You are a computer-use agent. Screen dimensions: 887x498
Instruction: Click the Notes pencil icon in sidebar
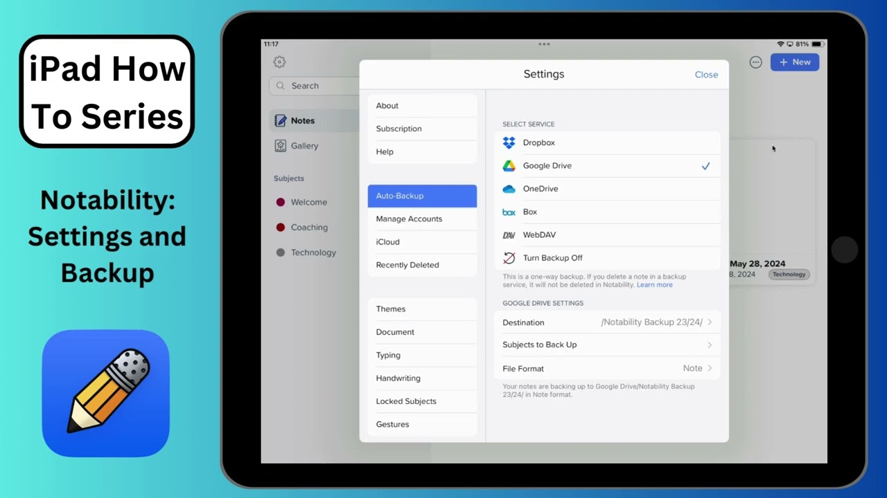pos(281,120)
